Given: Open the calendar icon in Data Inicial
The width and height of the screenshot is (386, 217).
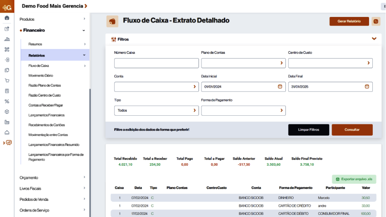Looking at the screenshot, I should [280, 87].
